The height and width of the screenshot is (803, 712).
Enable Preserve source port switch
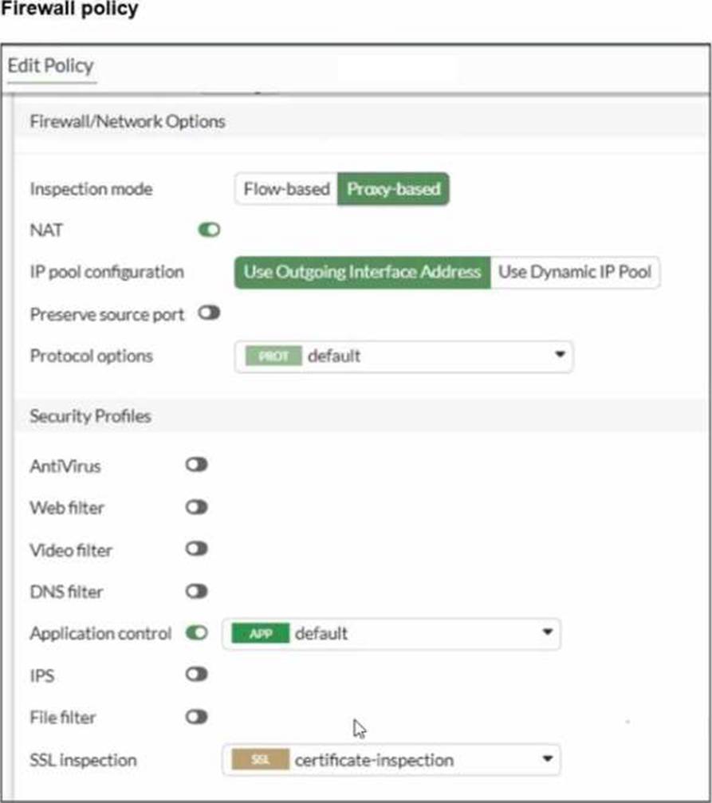coord(210,314)
